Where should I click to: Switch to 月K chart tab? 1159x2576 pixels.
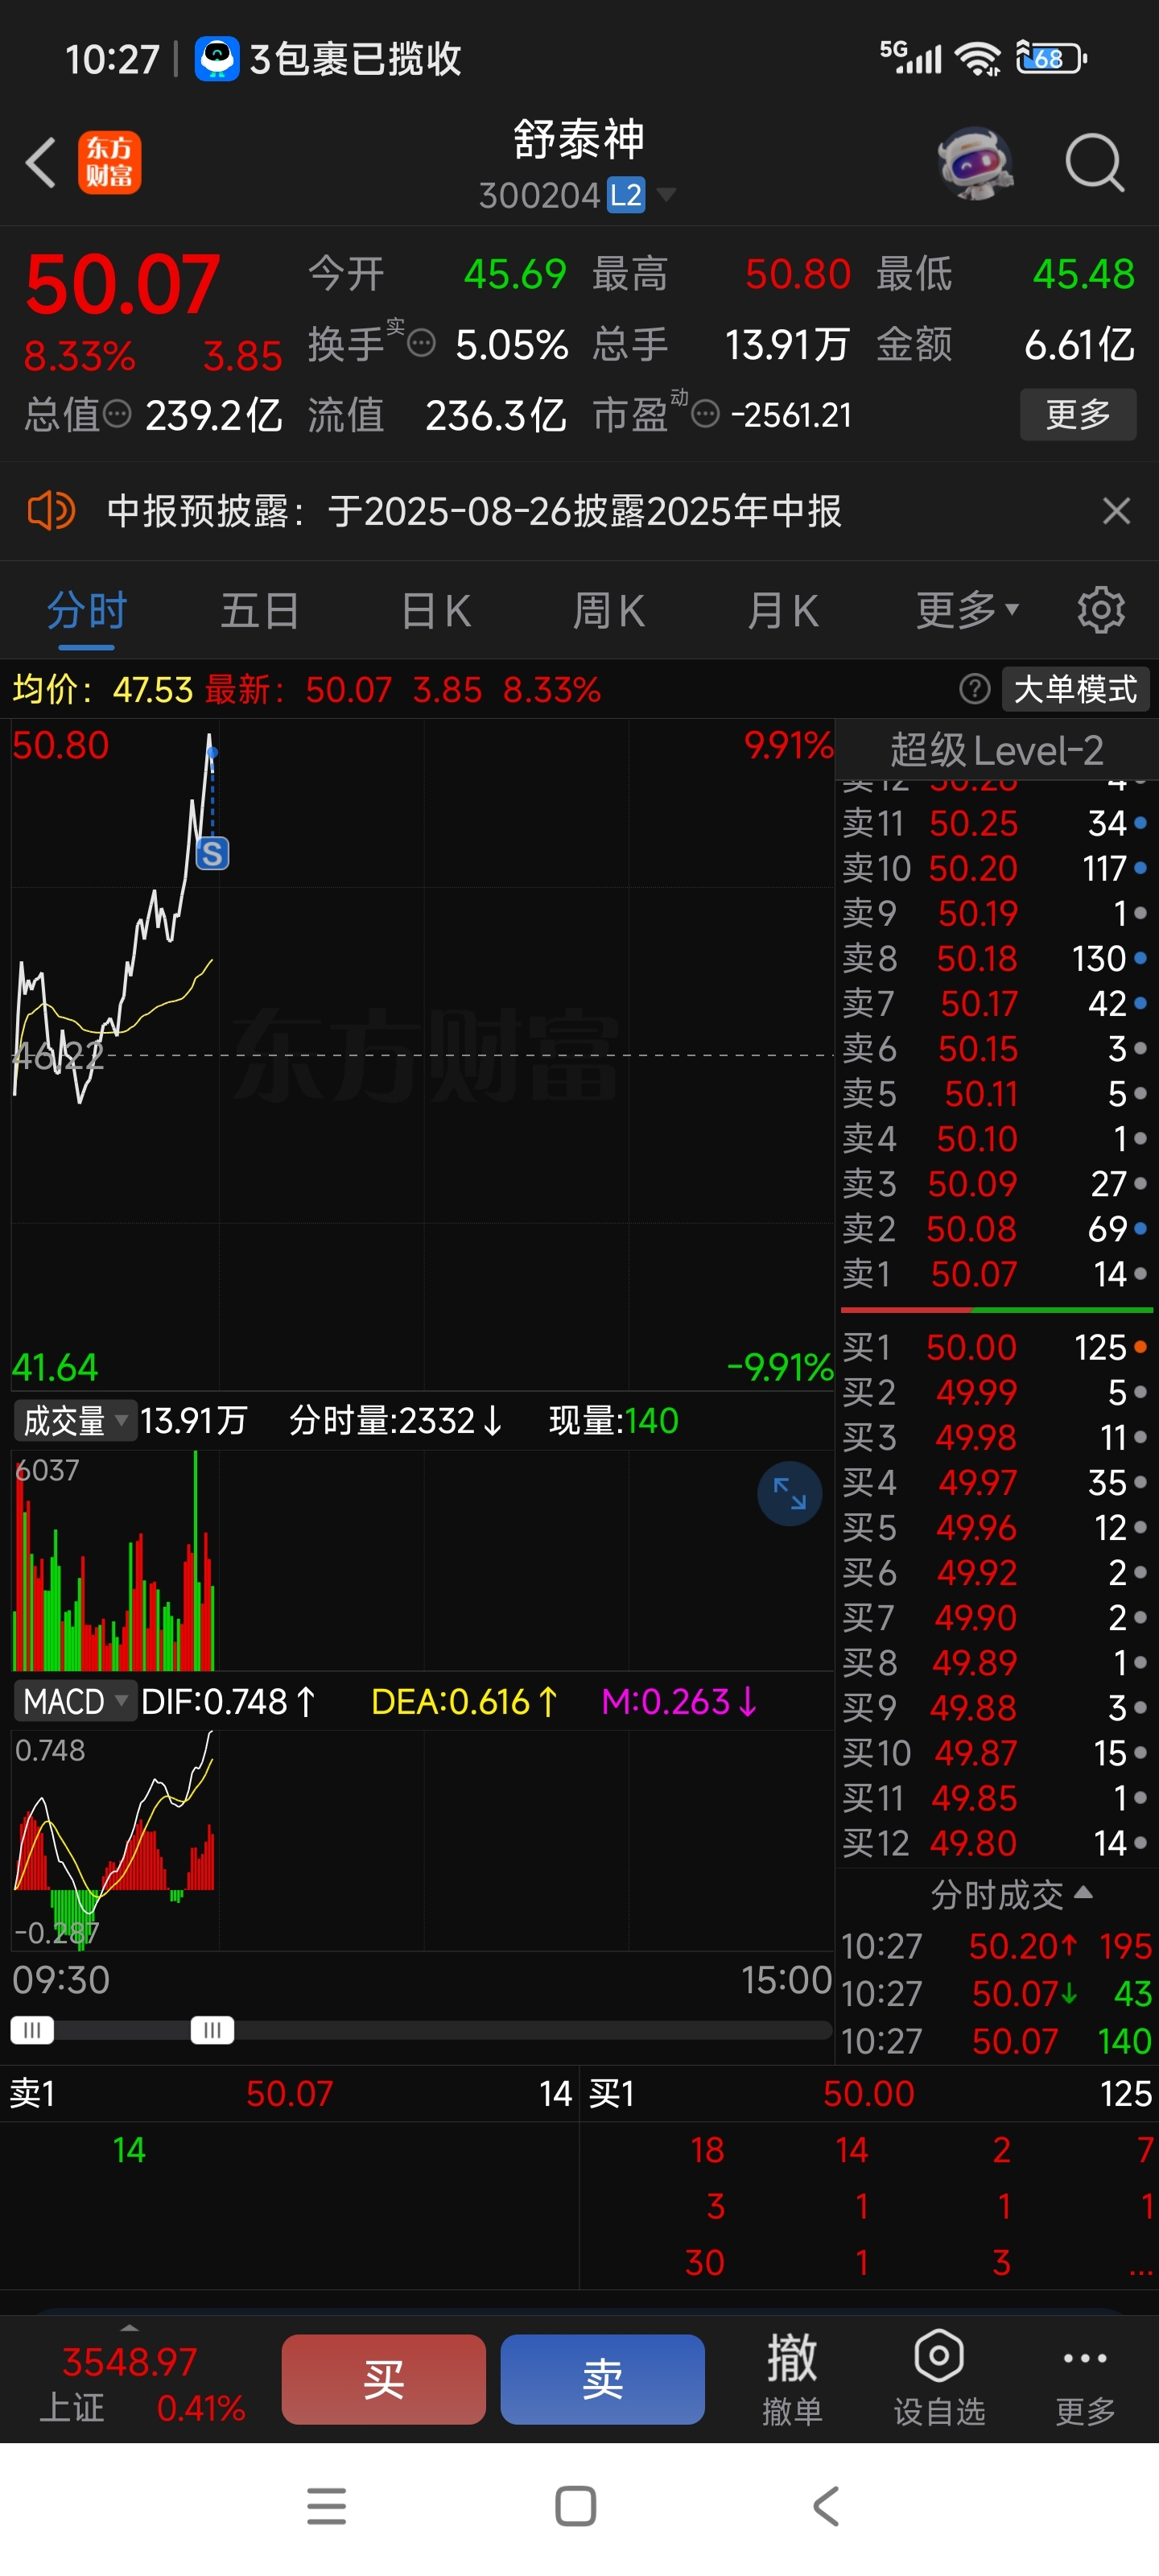pos(783,610)
